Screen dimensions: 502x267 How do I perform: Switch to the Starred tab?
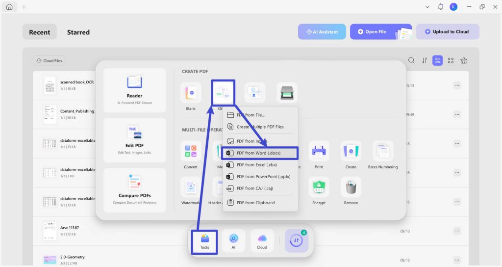click(x=78, y=32)
